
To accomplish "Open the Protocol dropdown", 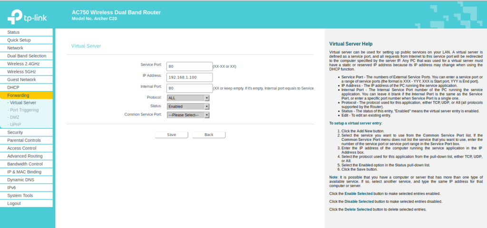I will pos(188,98).
